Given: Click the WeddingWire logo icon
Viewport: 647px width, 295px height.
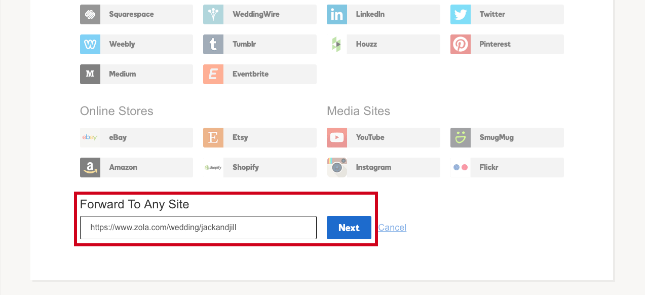Looking at the screenshot, I should click(213, 14).
